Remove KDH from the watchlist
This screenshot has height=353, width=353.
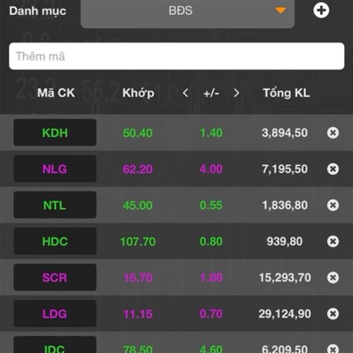[x=333, y=132]
